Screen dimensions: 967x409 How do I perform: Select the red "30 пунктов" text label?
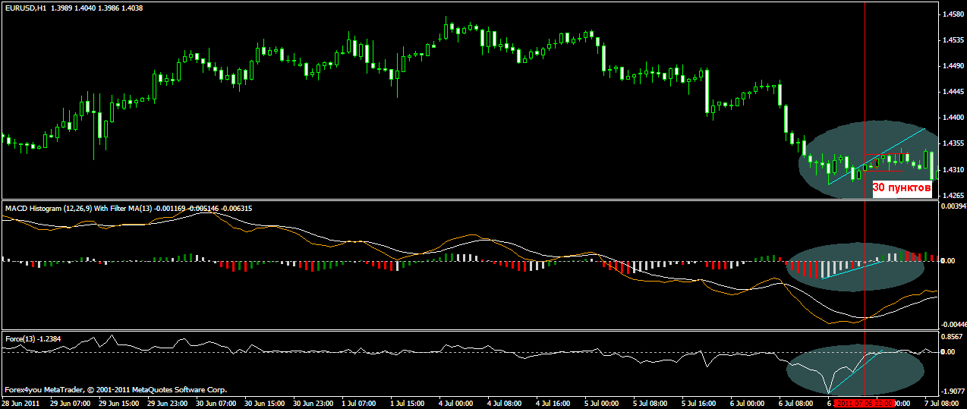click(x=901, y=187)
